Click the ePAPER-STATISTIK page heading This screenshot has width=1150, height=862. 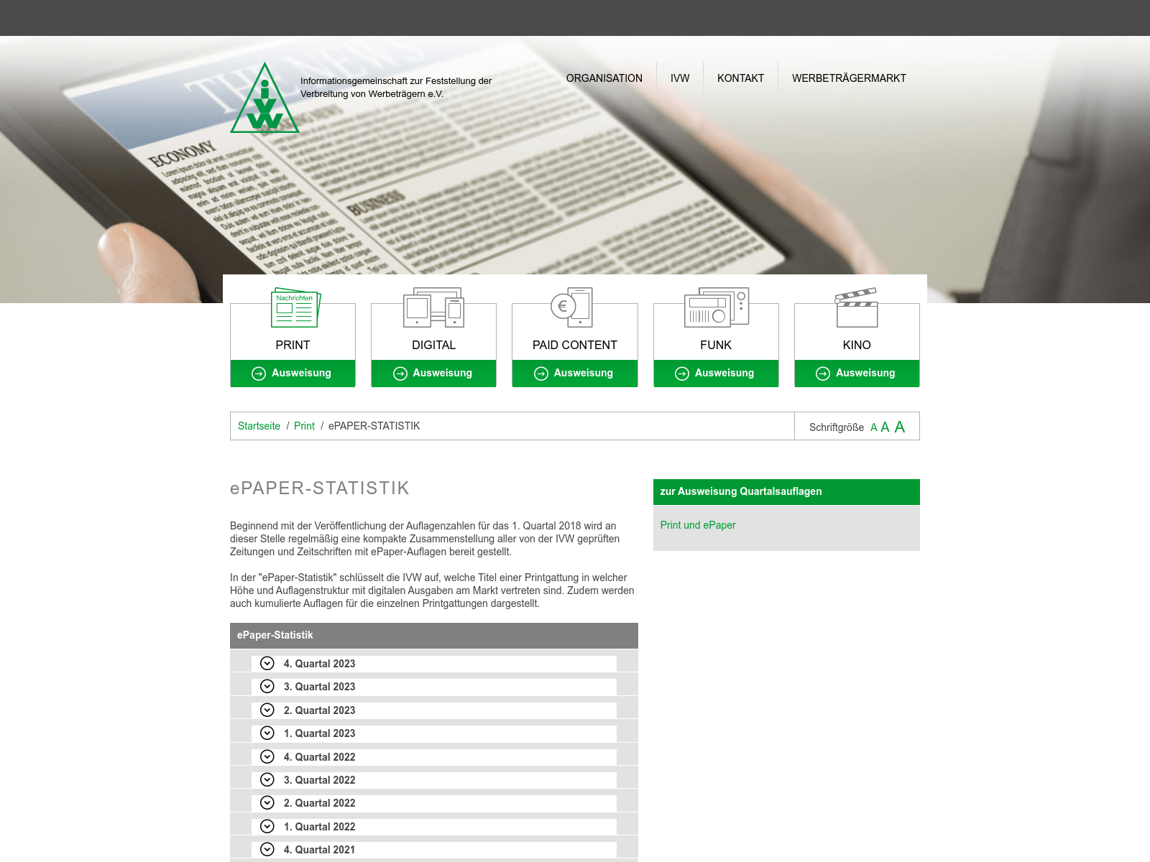click(320, 488)
